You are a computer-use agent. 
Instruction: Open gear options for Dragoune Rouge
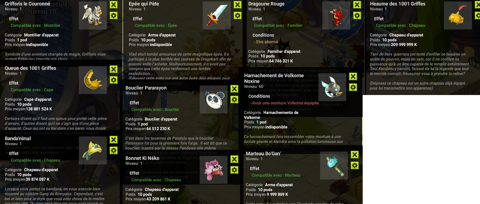357,15
